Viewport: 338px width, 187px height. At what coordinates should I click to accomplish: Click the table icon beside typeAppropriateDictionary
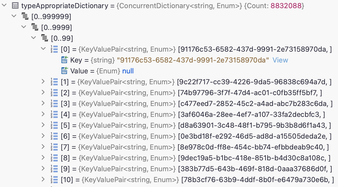pos(15,5)
